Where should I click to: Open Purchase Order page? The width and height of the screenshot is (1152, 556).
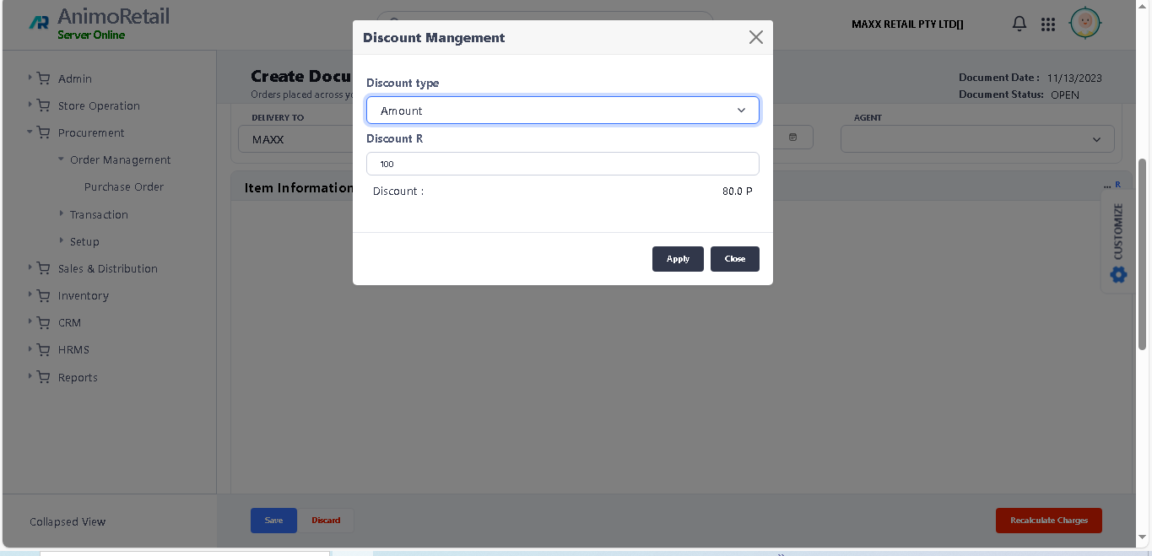coord(124,186)
